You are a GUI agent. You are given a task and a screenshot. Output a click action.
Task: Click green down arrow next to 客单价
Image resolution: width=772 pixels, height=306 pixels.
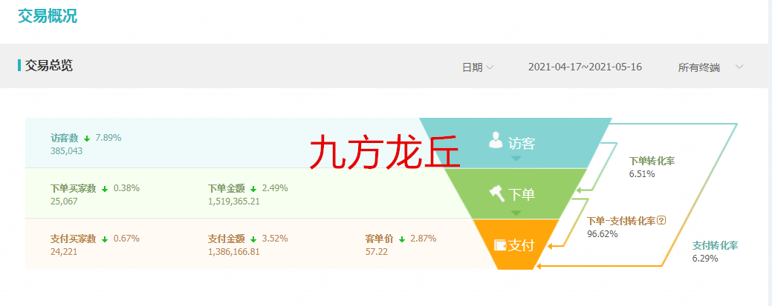402,239
